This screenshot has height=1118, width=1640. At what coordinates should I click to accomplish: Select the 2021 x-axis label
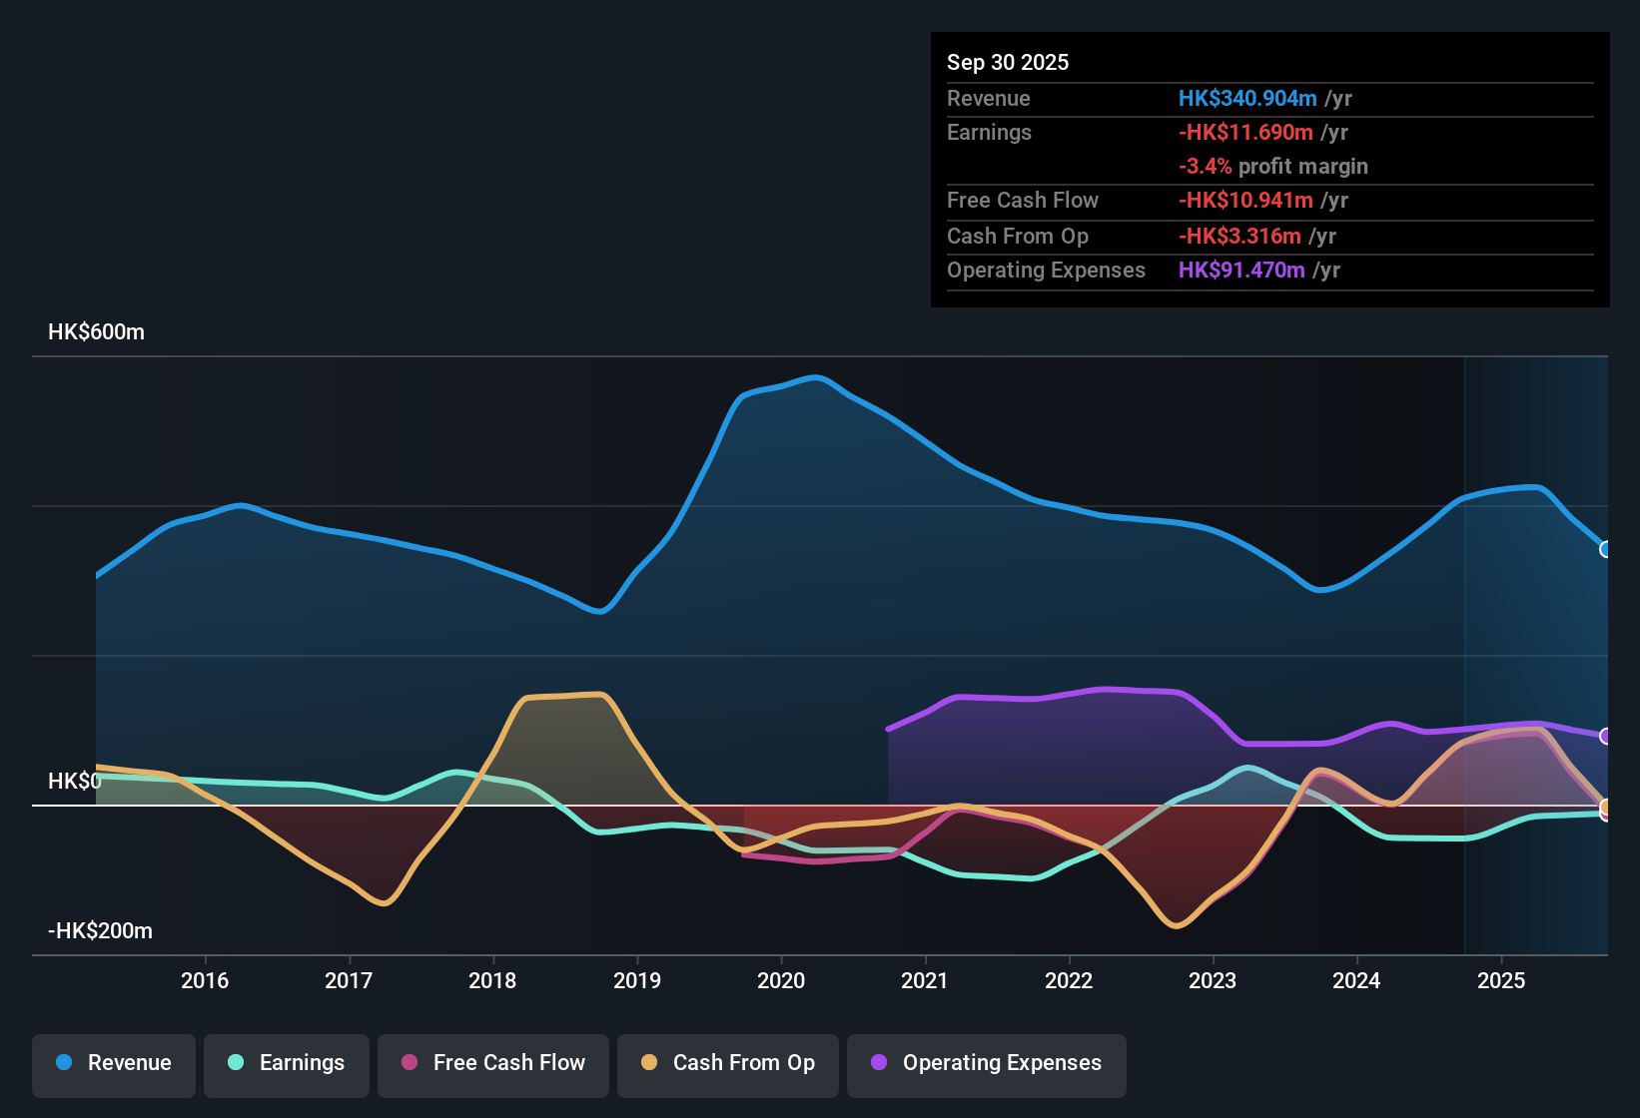click(x=925, y=980)
